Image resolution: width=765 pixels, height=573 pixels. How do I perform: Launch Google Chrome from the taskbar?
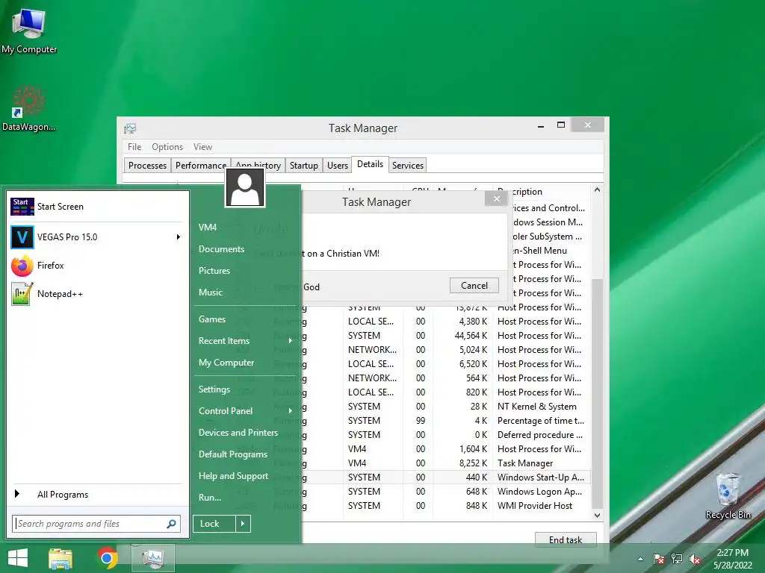coord(107,558)
